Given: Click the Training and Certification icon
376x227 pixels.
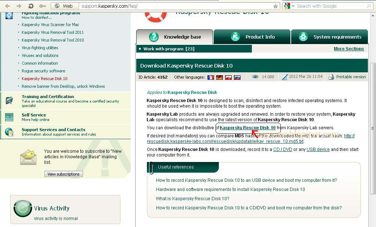Looking at the screenshot, I should tap(9, 100).
